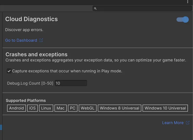Click the Linux platform tag
Screen dimensions: 193x140
(46, 108)
